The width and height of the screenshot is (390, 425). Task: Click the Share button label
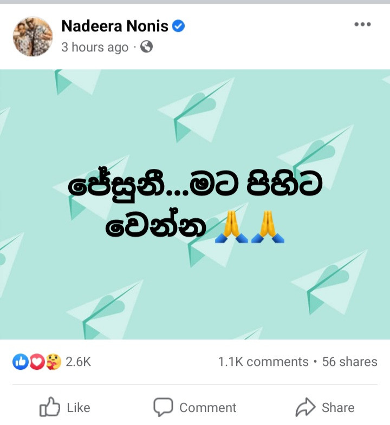pyautogui.click(x=338, y=408)
